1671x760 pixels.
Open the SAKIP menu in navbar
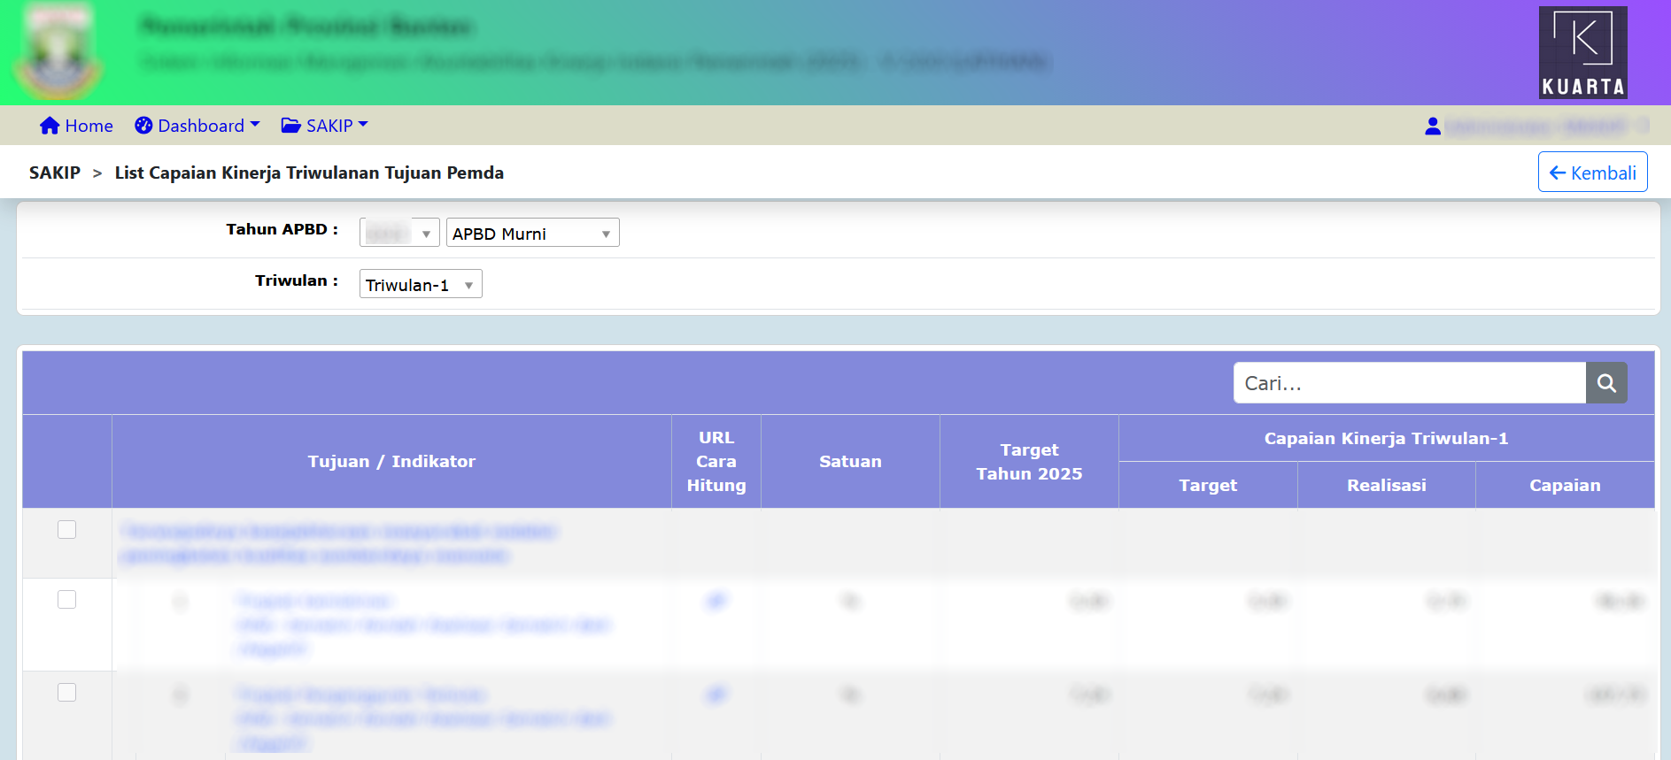click(329, 126)
